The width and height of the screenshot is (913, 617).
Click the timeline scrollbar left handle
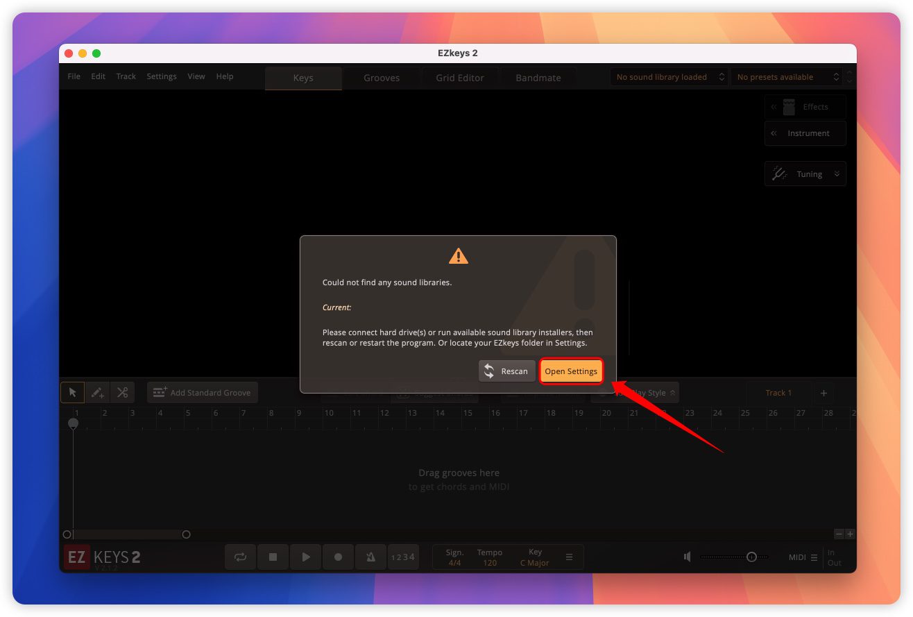coord(67,534)
